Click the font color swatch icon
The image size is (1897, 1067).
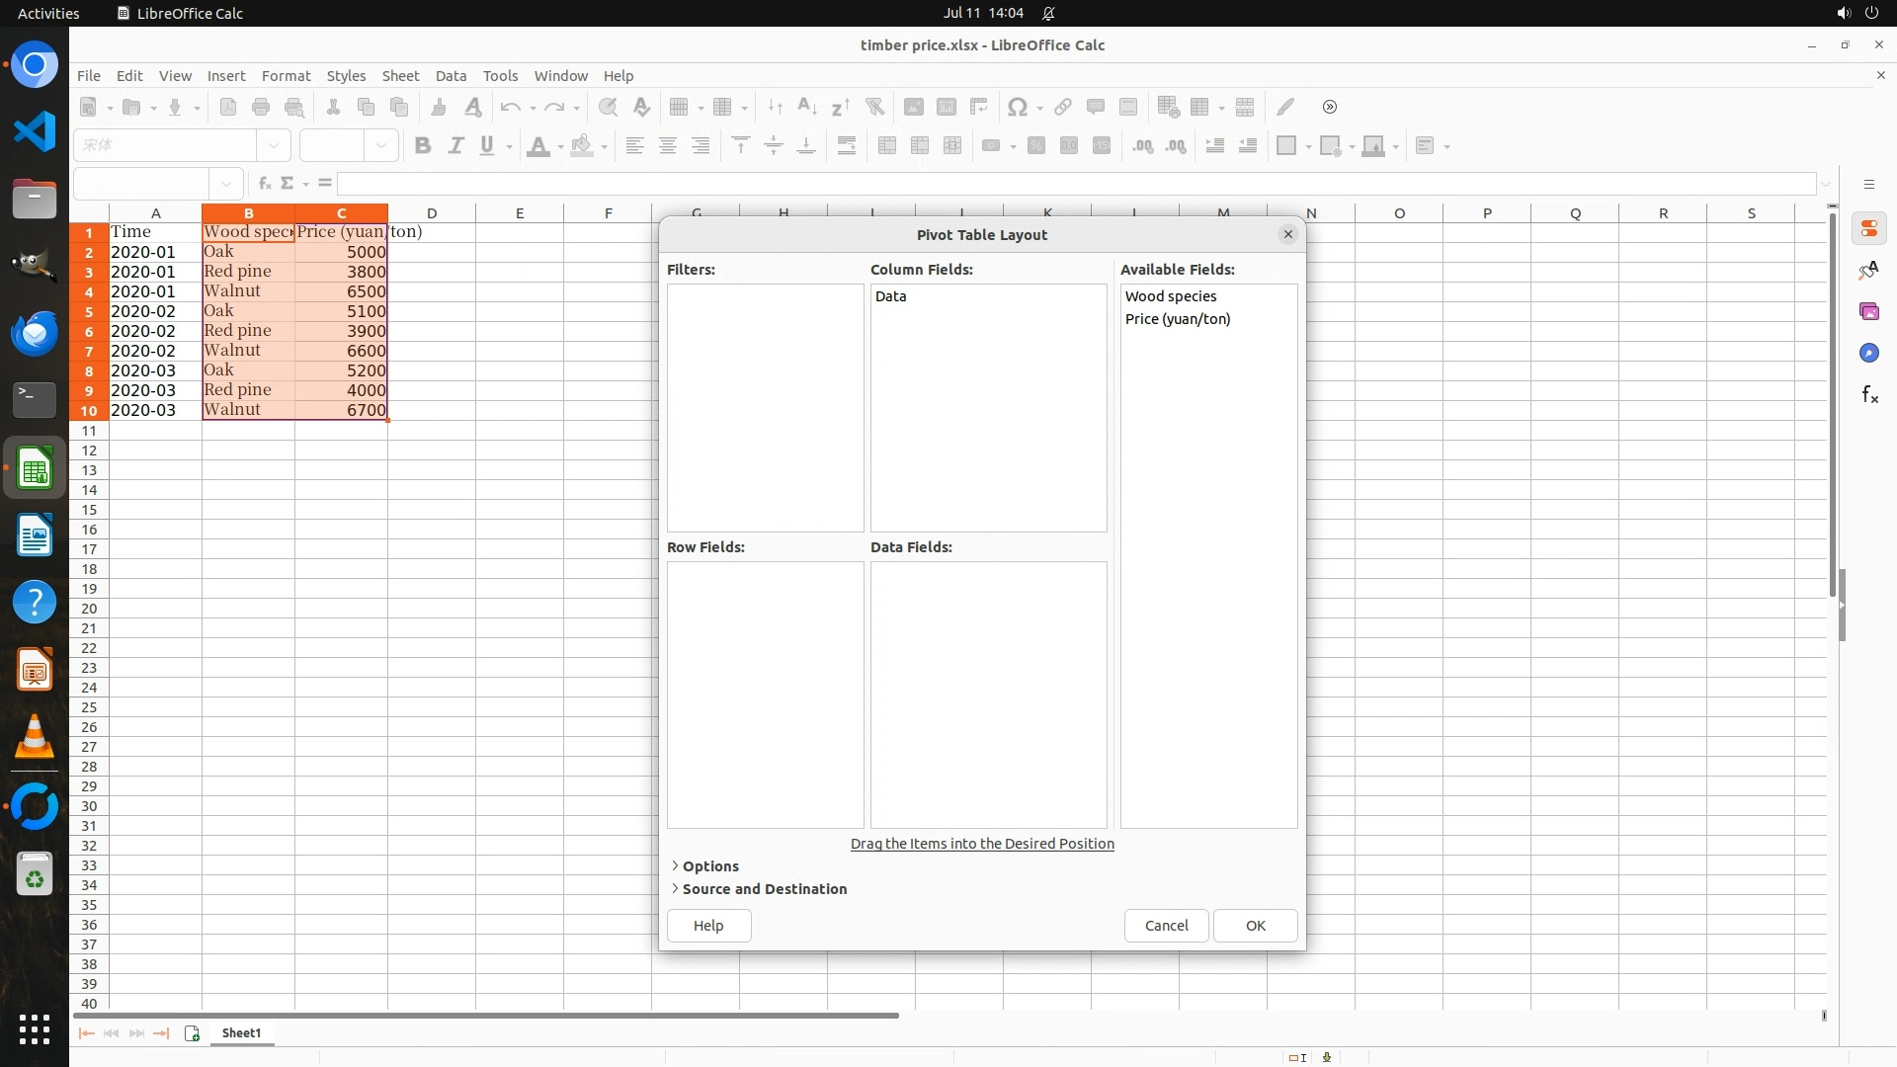(x=537, y=146)
